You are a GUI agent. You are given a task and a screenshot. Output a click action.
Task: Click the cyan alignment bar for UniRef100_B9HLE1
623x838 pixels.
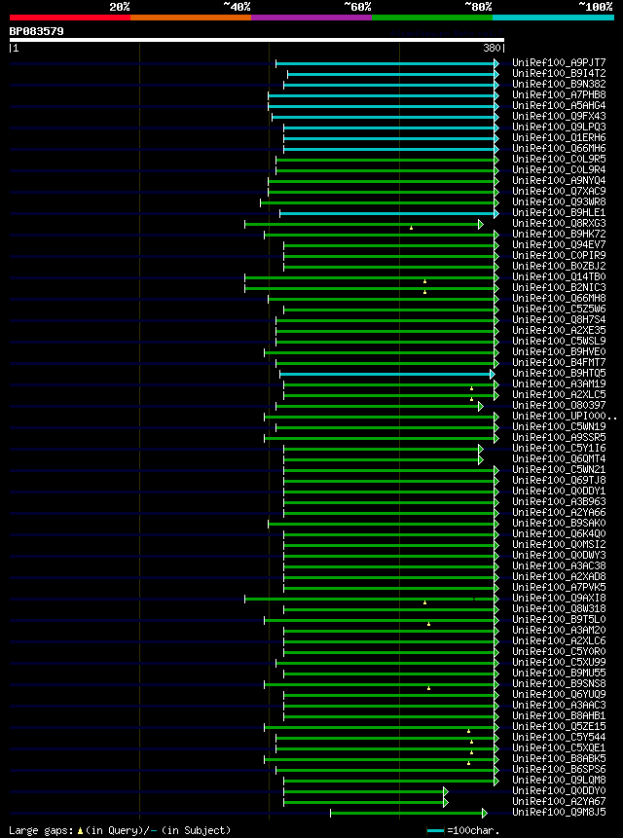(389, 213)
